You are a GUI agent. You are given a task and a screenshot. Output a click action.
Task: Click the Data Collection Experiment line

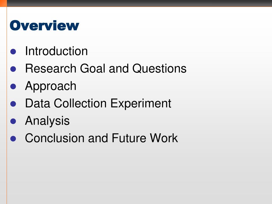coord(98,104)
